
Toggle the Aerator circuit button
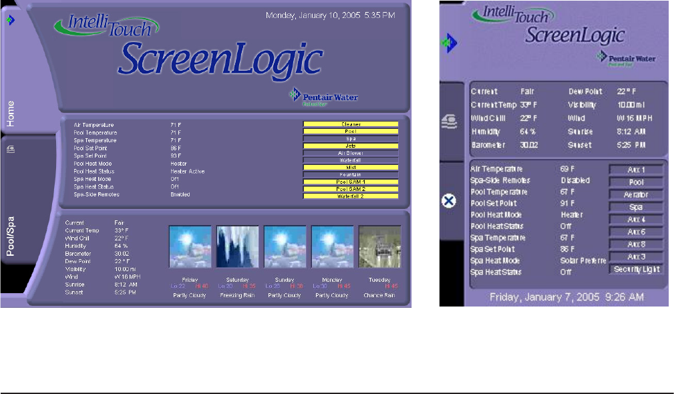(x=636, y=194)
